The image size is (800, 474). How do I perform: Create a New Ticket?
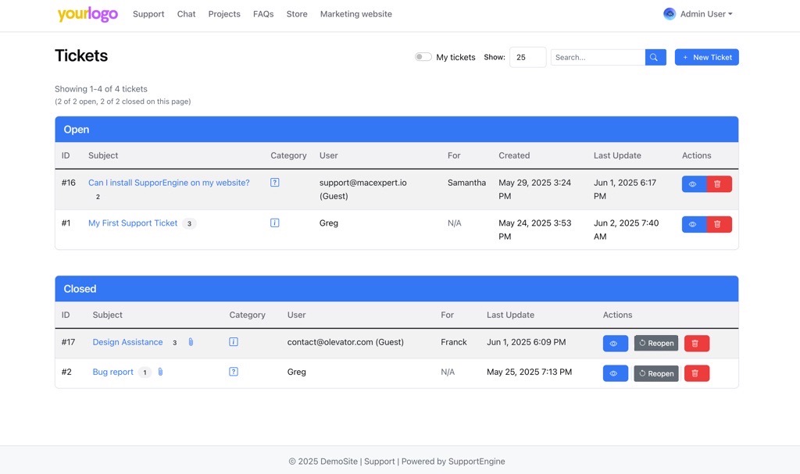(706, 56)
